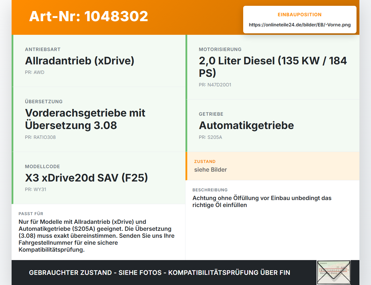Select the PR: RATIO308 code

pos(40,137)
